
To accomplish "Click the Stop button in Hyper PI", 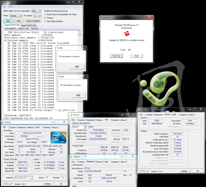I will pos(19,21).
